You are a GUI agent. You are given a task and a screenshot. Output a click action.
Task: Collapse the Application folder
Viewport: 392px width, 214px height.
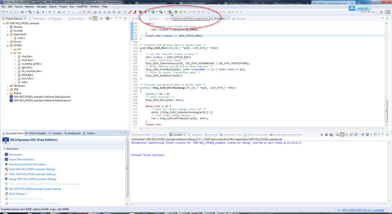pos(7,35)
